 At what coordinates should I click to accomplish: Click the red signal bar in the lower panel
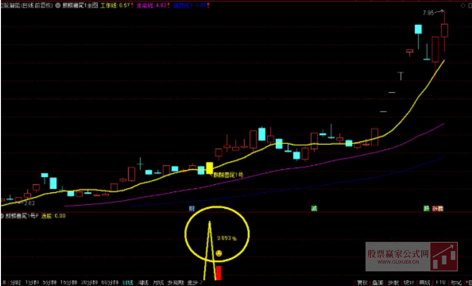(219, 273)
